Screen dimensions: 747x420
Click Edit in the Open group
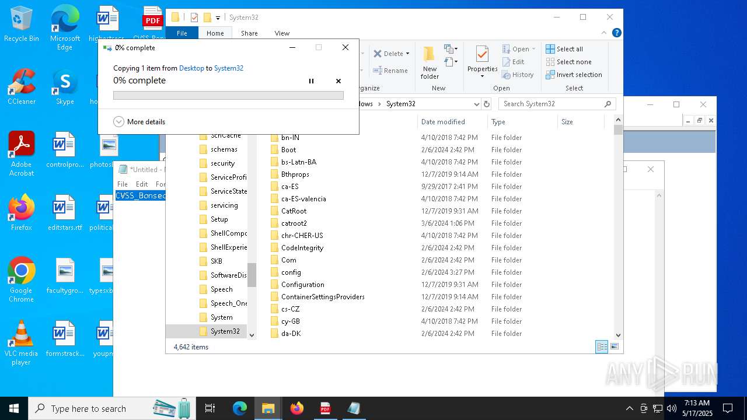tap(514, 62)
